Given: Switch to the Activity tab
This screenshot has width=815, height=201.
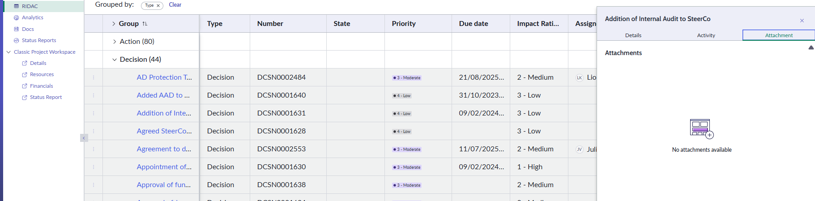Looking at the screenshot, I should tap(706, 35).
